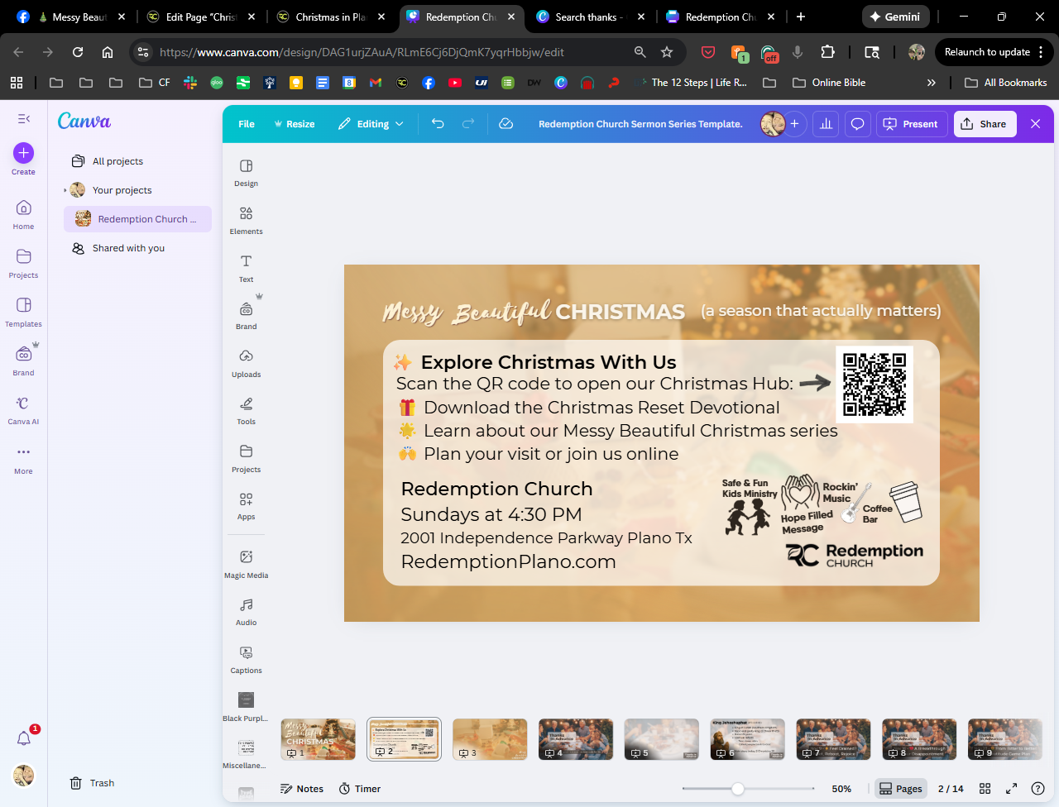The height and width of the screenshot is (807, 1059).
Task: Open the comments speech bubble
Action: coord(858,124)
